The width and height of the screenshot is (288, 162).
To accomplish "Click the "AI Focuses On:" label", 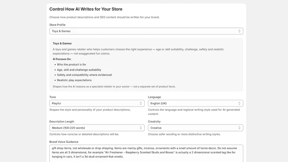I will [x=62, y=59].
